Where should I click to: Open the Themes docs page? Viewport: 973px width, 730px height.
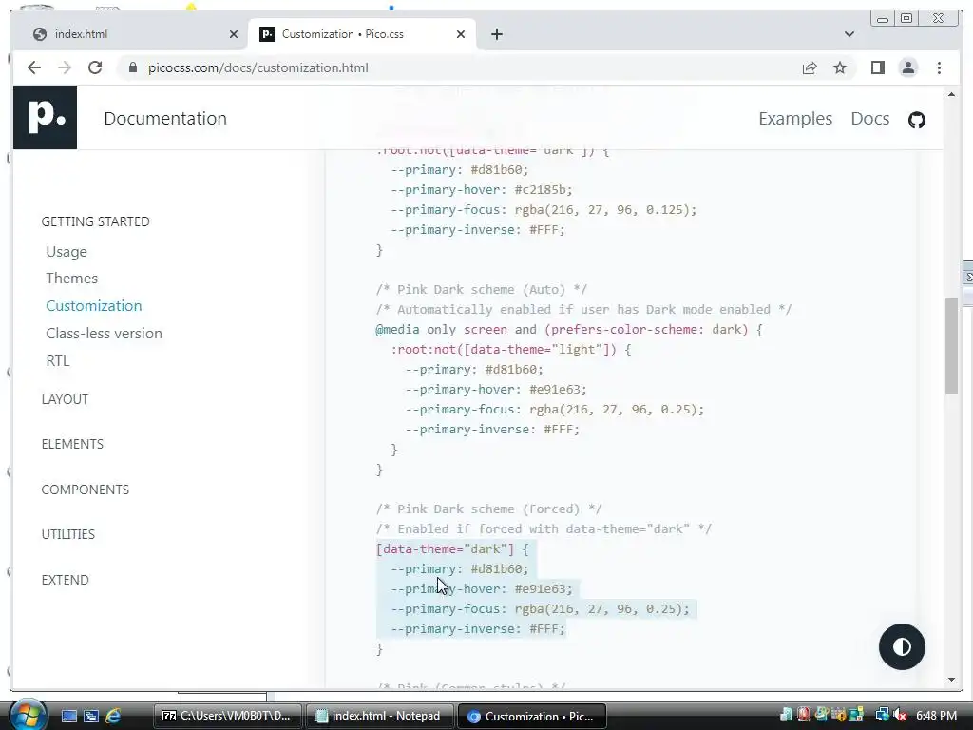[x=71, y=279]
